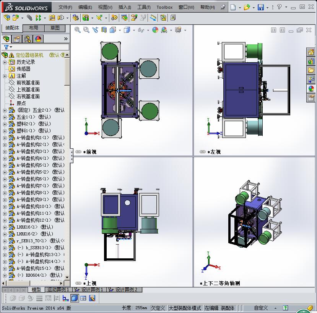Click the feature tree horizontal scrollbar right arrow
This screenshot has height=313, width=317.
pyautogui.click(x=62, y=283)
